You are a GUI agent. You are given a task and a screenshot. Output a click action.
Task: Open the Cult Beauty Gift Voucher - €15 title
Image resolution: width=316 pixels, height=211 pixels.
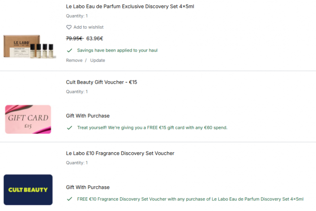tap(102, 82)
